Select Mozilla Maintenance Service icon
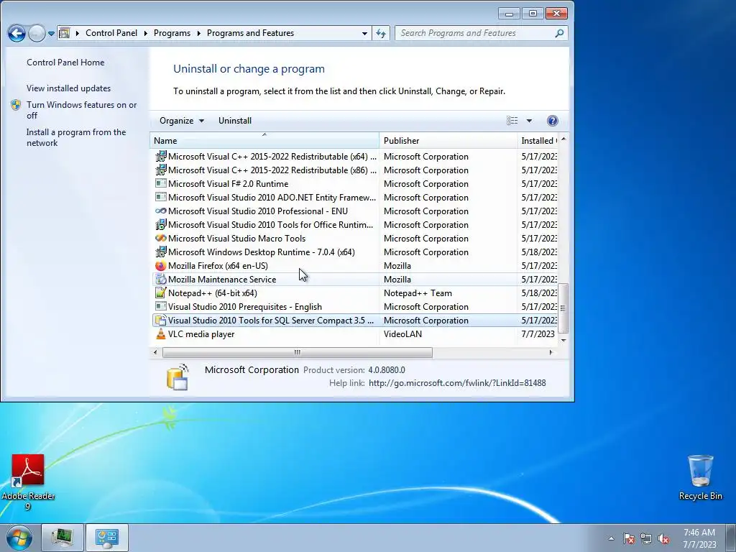 coord(160,280)
